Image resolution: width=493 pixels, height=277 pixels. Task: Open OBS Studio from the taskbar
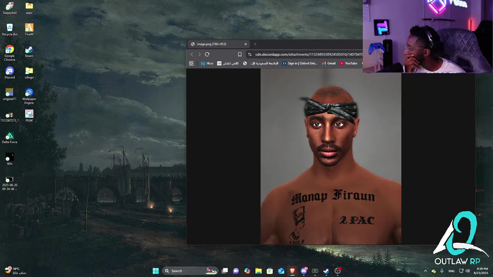(x=338, y=271)
